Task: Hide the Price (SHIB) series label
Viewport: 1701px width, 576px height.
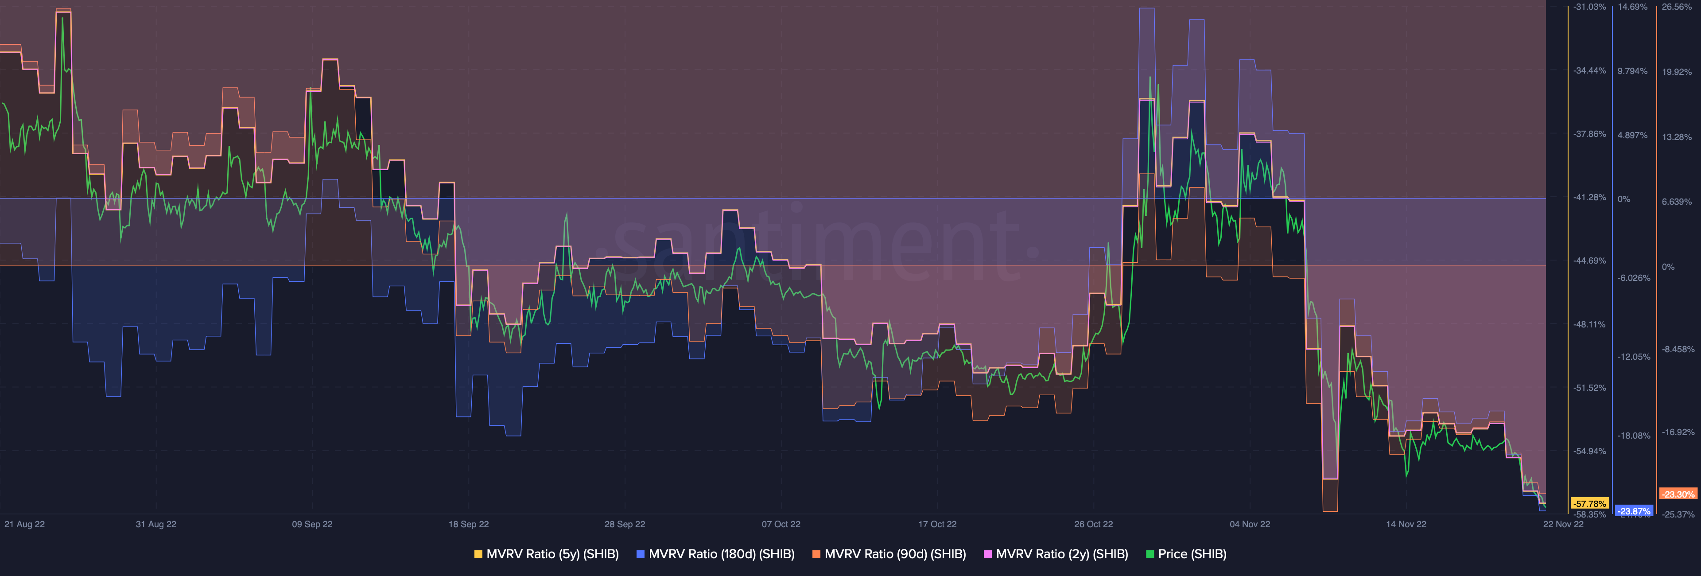Action: click(1192, 554)
